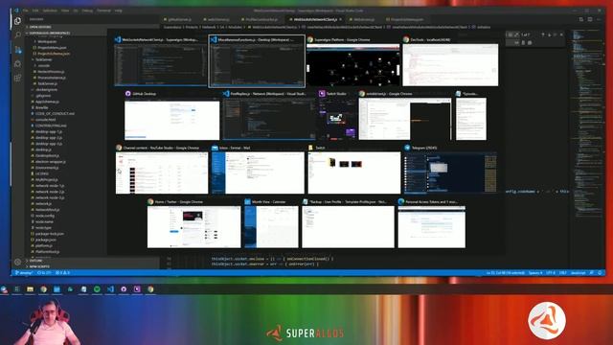Select the active WebSocketsNetworkClient.js editor tab
Screen dimensions: 613x345
click(315, 19)
